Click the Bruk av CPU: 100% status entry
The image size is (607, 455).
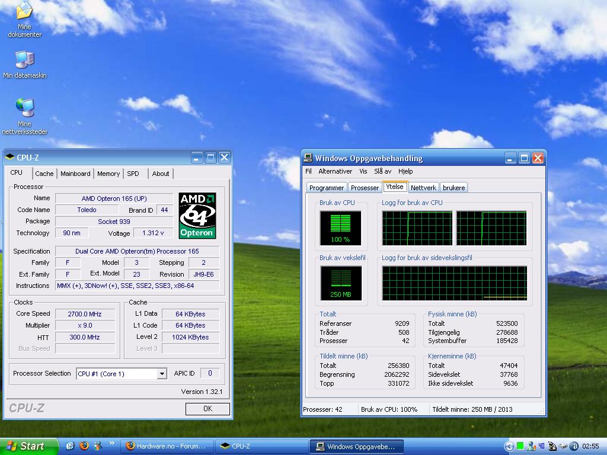[x=389, y=409]
